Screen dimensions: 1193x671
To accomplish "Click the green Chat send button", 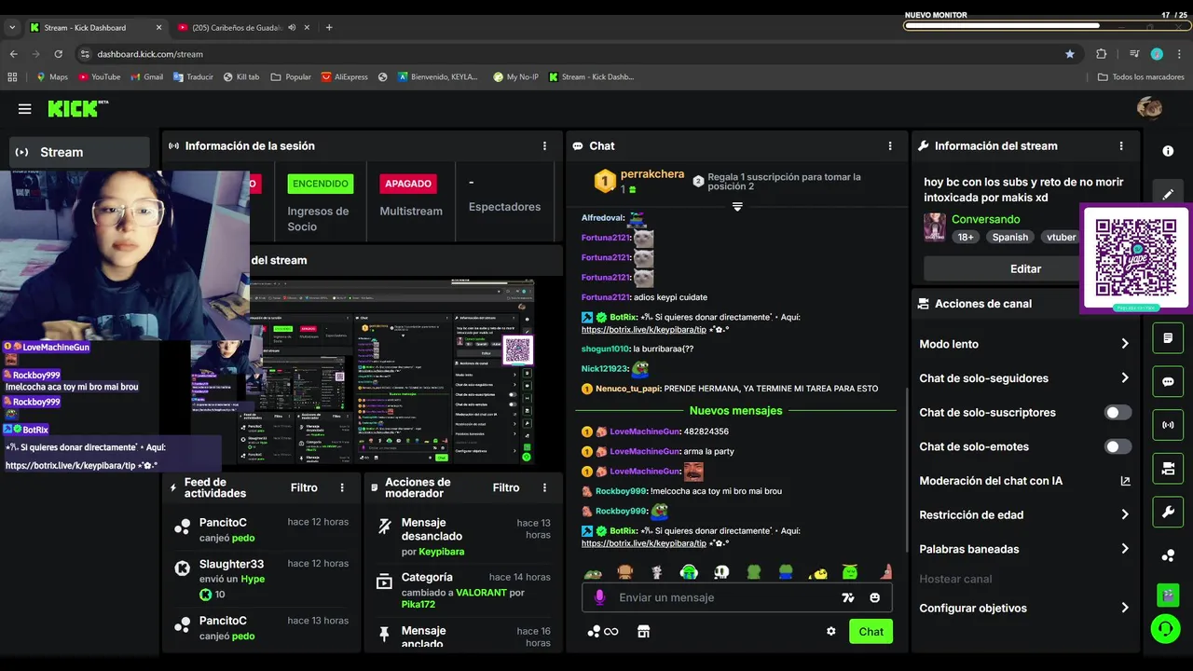I will (871, 631).
